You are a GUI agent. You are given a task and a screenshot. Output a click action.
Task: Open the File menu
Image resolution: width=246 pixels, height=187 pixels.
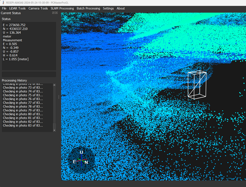coord(4,8)
